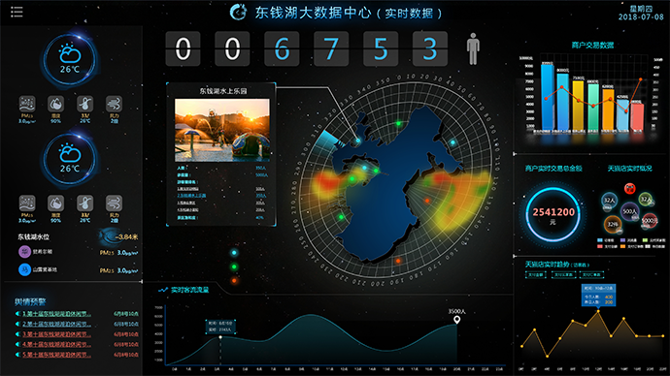Image resolution: width=670 pixels, height=376 pixels.
Task: Click the upper cloud-sun 26℃ weather circle
Action: [70, 59]
